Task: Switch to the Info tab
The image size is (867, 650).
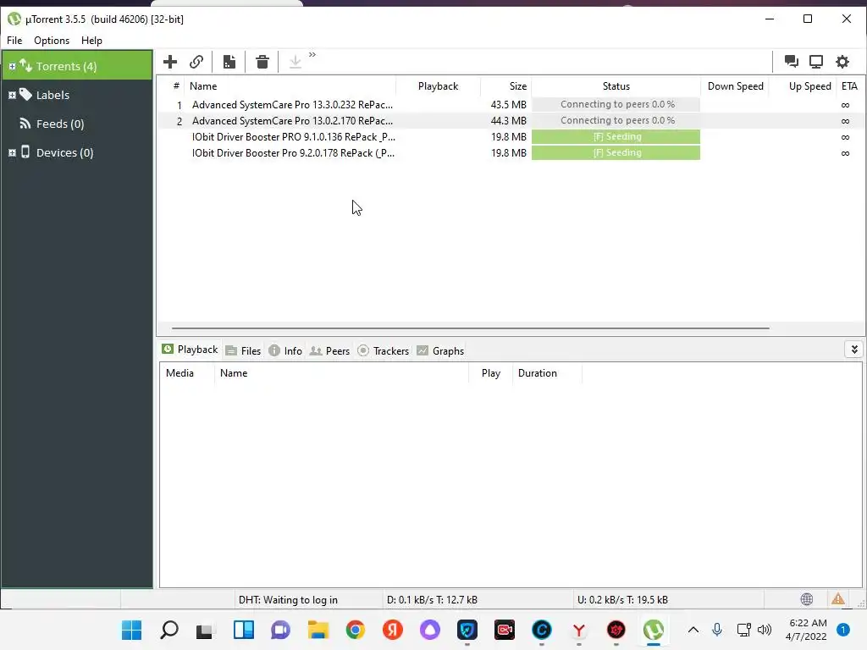Action: (285, 351)
